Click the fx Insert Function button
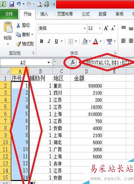This screenshot has height=184, width=134. 73,62
